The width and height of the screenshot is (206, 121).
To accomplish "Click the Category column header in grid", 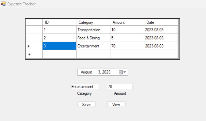I will pyautogui.click(x=93, y=22).
